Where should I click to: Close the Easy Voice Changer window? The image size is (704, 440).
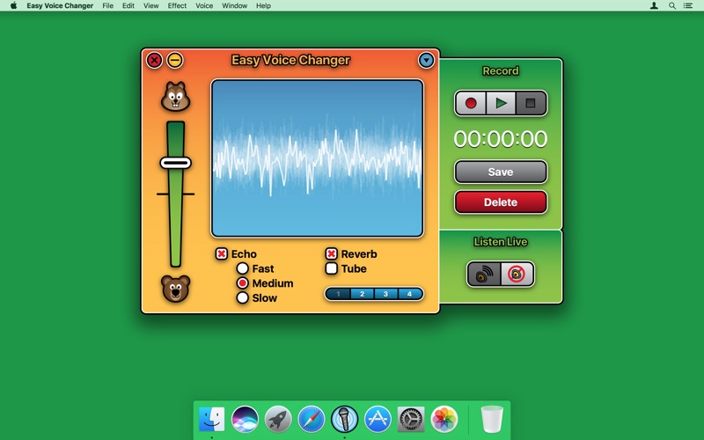[x=154, y=60]
